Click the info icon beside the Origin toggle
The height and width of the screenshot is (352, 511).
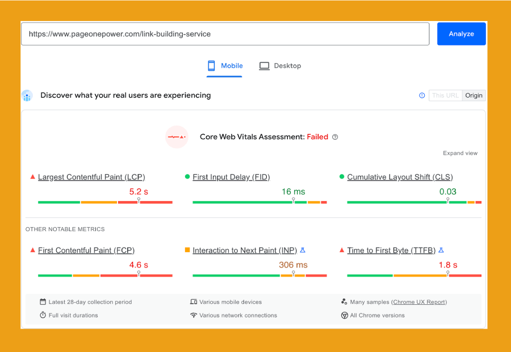421,95
